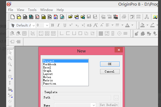
Task: Click the New Excel toolbar icon
Action: click(x=31, y=17)
